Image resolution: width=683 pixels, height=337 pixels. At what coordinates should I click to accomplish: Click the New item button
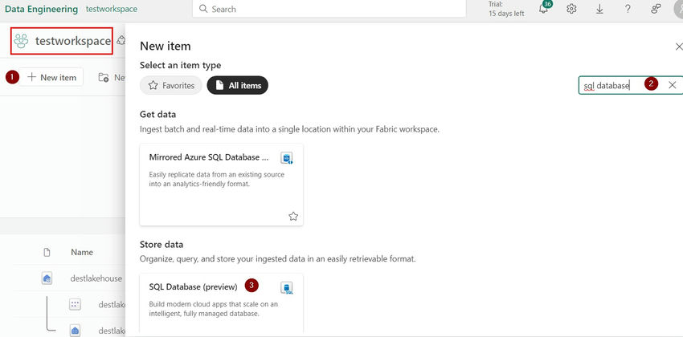tap(51, 77)
